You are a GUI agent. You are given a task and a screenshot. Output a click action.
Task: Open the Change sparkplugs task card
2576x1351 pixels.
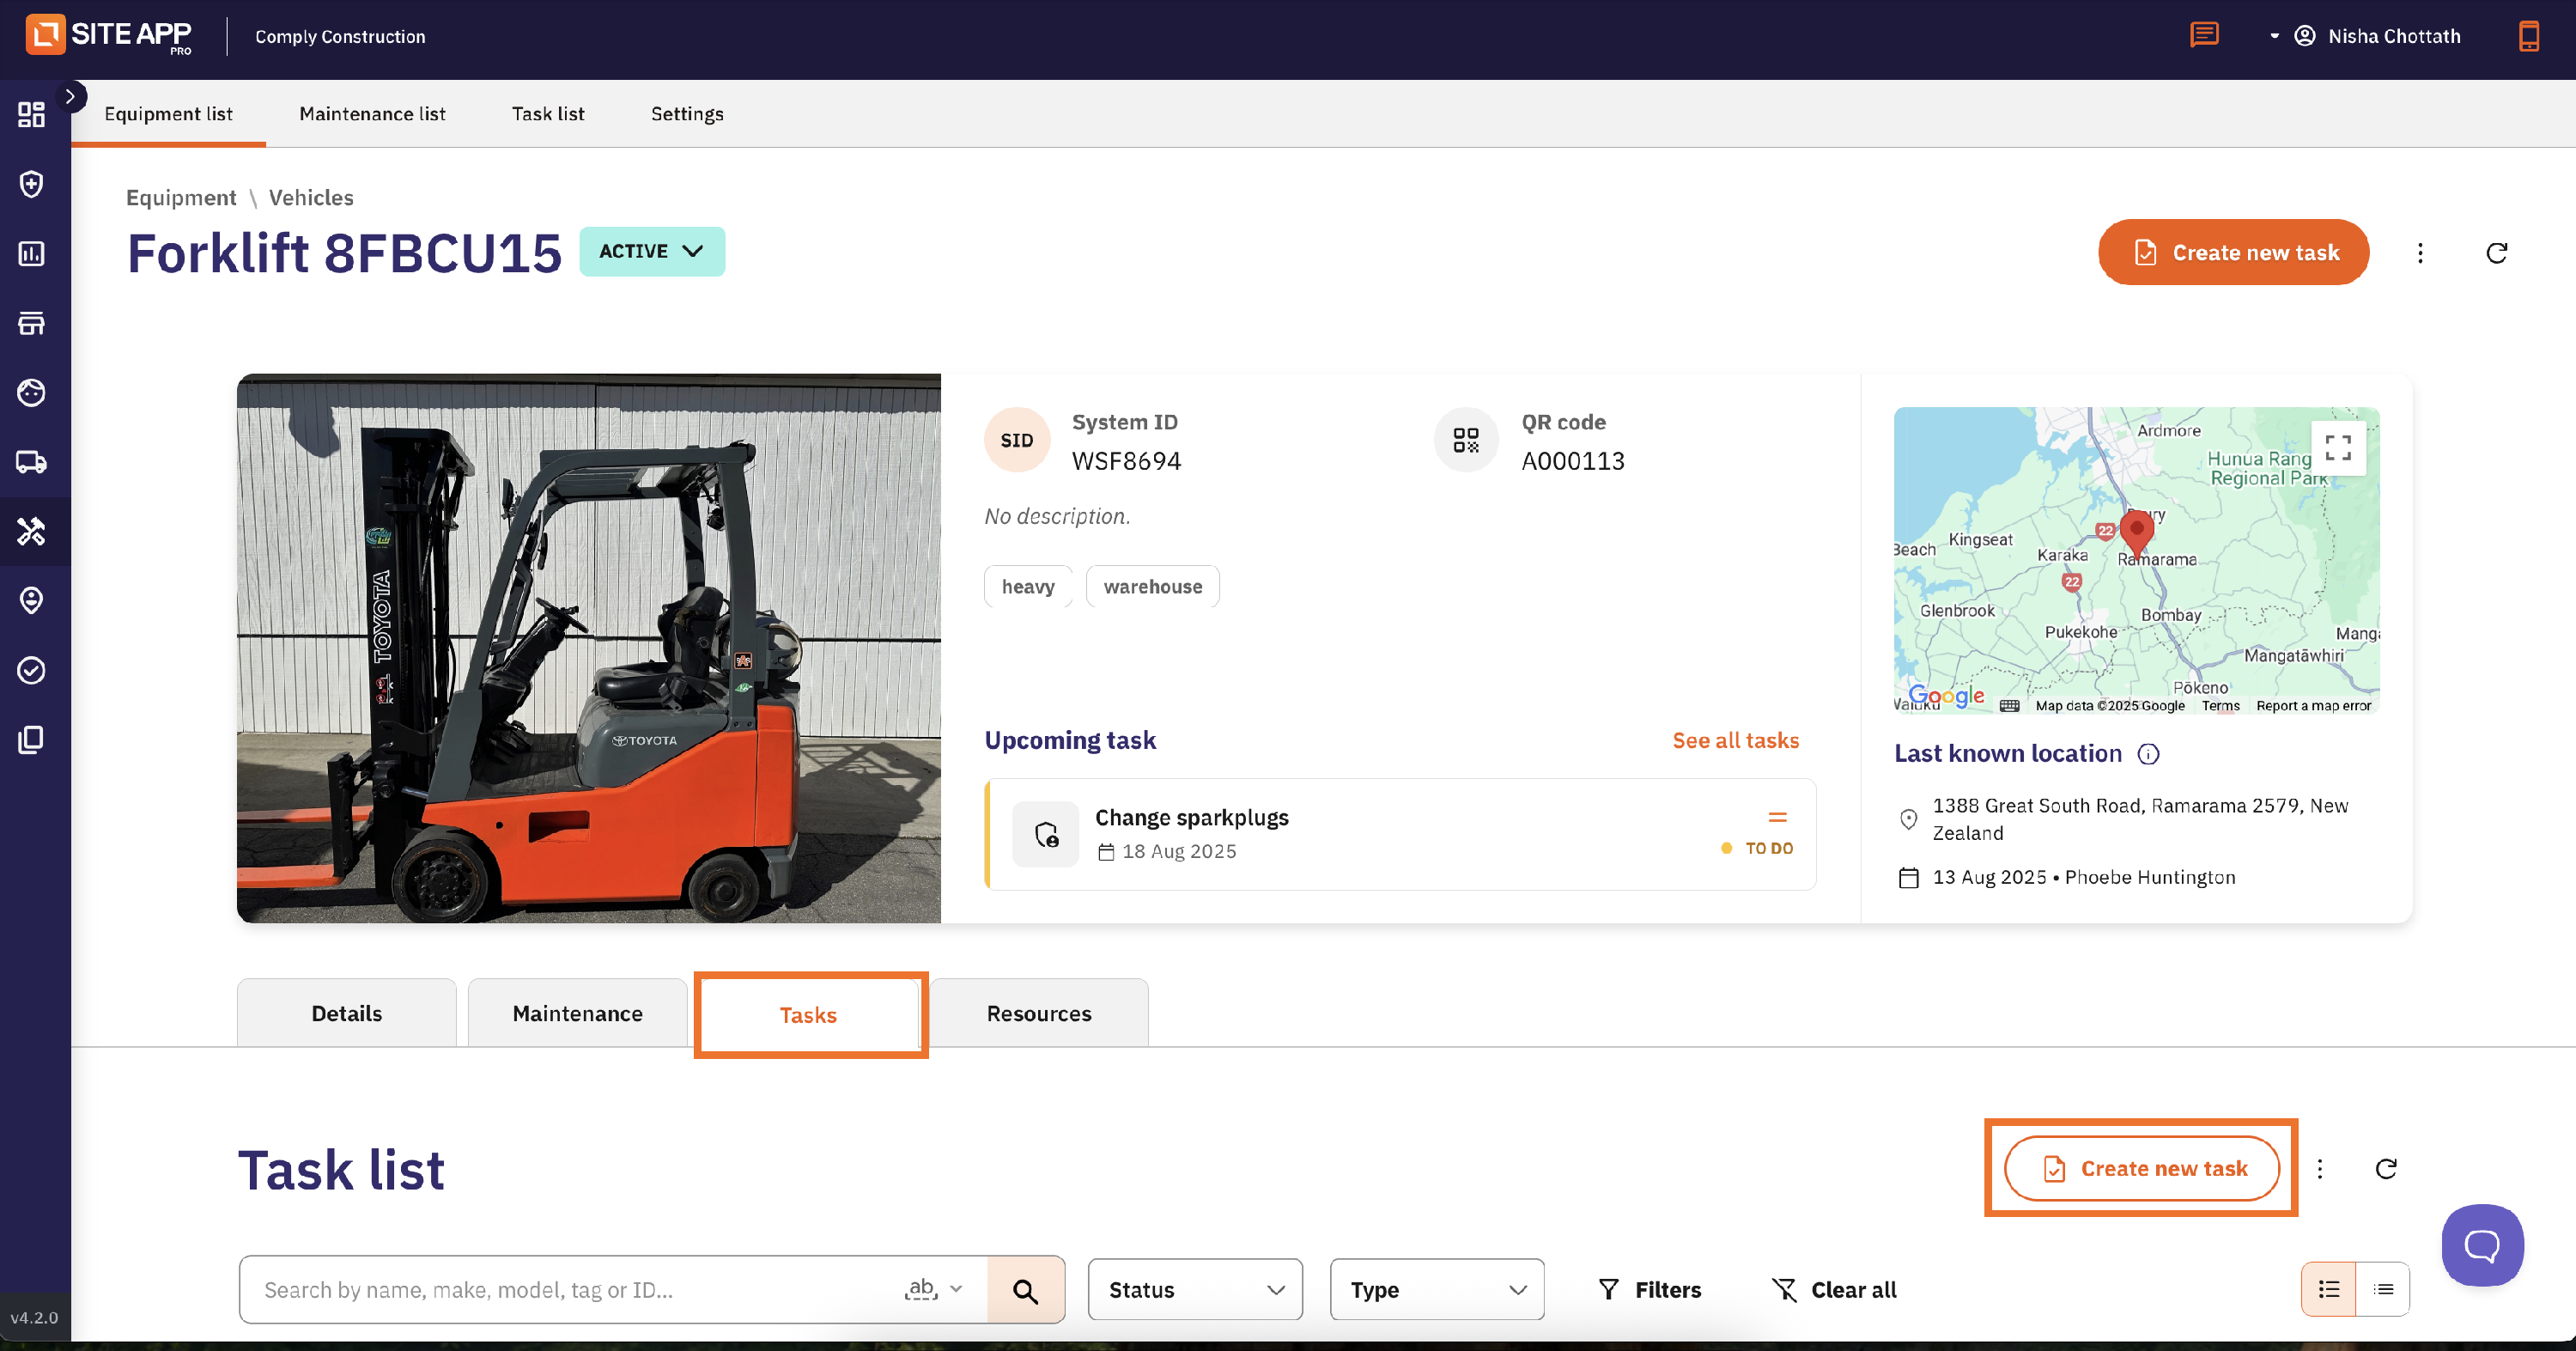(x=1400, y=834)
